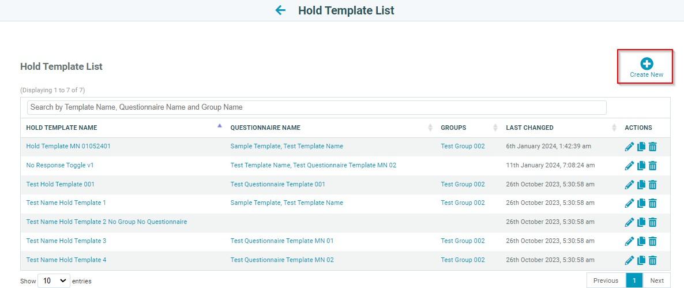Screen dimensions: 684x288
Task: Open questionnaires of Hold Template MN 01052401
Action: (287, 146)
